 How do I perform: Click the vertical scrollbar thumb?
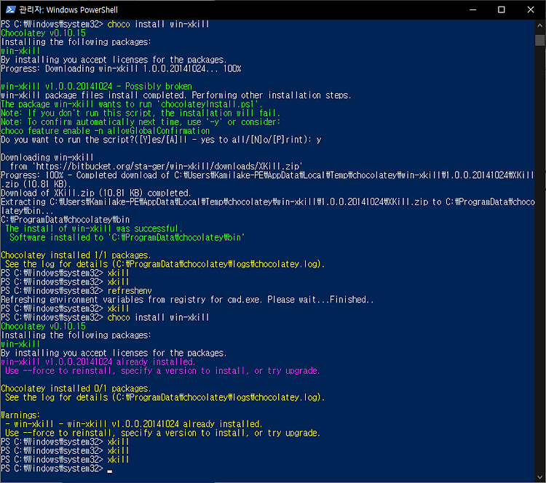[x=539, y=40]
